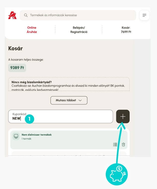The width and height of the screenshot is (157, 189).
Task: Open the Kosár: 7699 Ft tab
Action: pyautogui.click(x=126, y=30)
